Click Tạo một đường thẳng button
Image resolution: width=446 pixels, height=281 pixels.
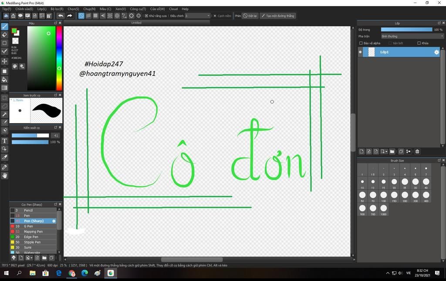click(278, 16)
